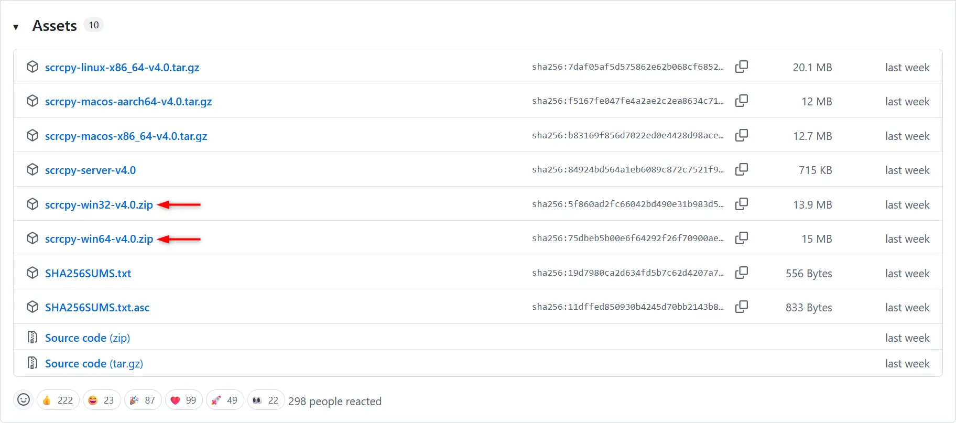The width and height of the screenshot is (956, 423).
Task: Copy sha256 for SHA256SUMS.txt.asc
Action: (x=742, y=307)
